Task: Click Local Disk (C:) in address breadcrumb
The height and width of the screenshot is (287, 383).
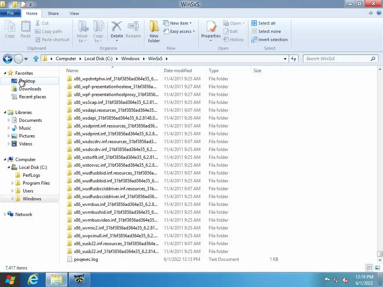Action: coord(98,59)
